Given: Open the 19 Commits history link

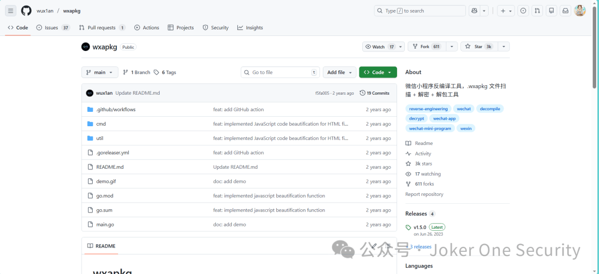Looking at the screenshot, I should [x=374, y=93].
